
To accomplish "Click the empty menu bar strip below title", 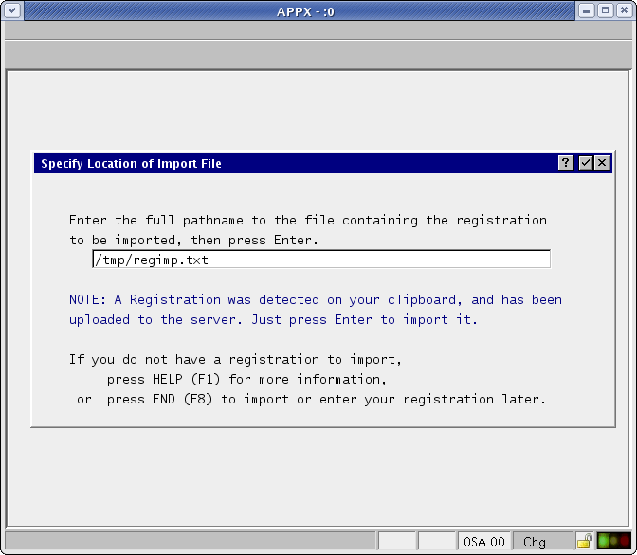I will pyautogui.click(x=318, y=30).
